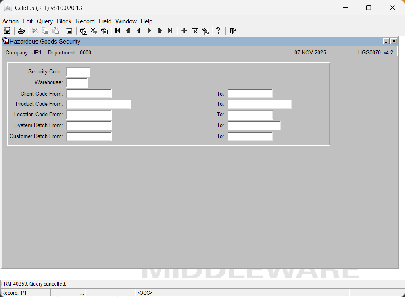Click the Product Code From field
Screen dimensions: 405x297
98,105
